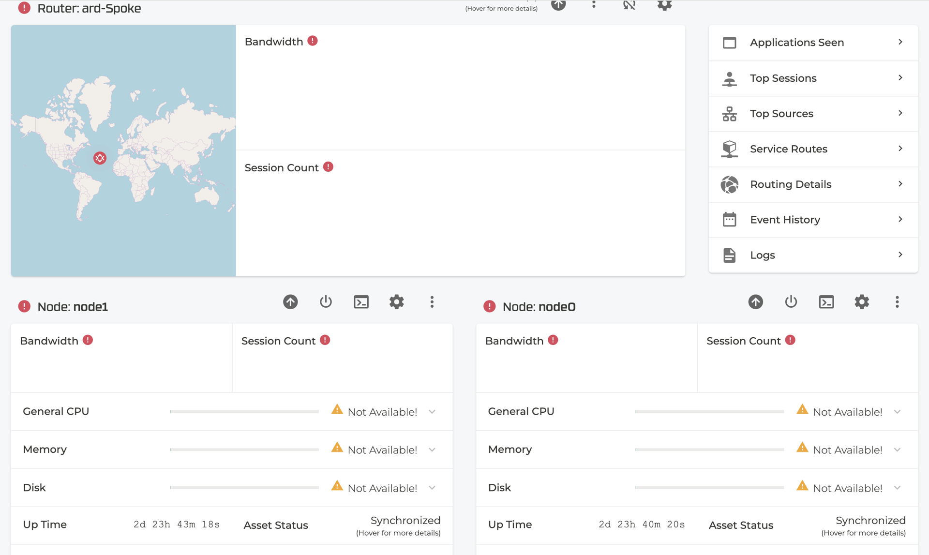Open Logs panel

coord(813,255)
